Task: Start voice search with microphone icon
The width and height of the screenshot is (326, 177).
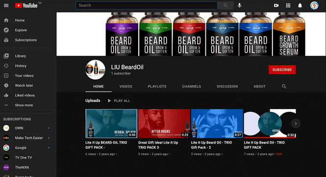Action: pyautogui.click(x=240, y=5)
